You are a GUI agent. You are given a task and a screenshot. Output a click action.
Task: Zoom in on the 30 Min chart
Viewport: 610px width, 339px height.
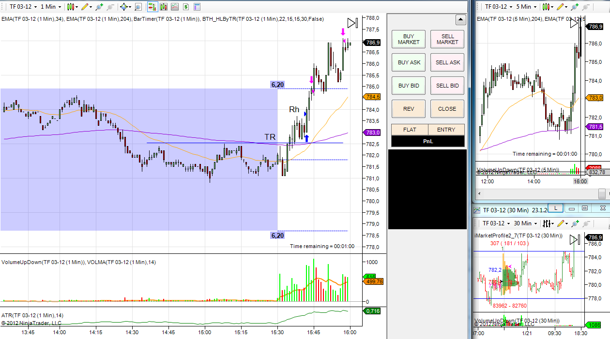coord(575,223)
